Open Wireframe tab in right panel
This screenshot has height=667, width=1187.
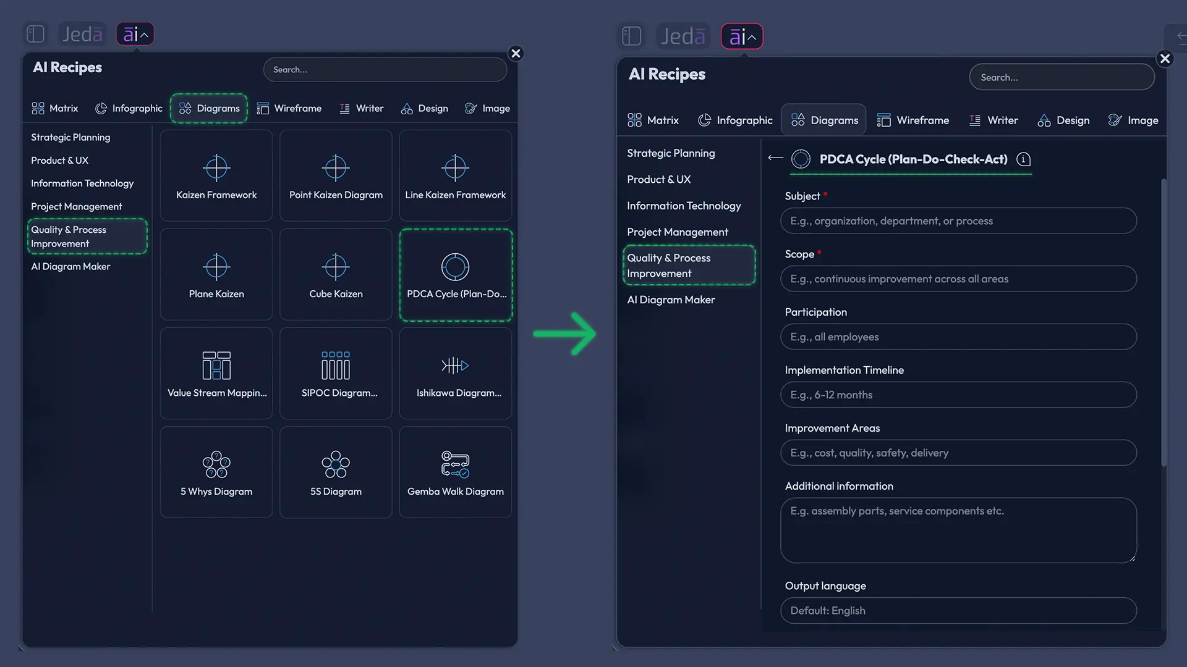click(x=913, y=120)
